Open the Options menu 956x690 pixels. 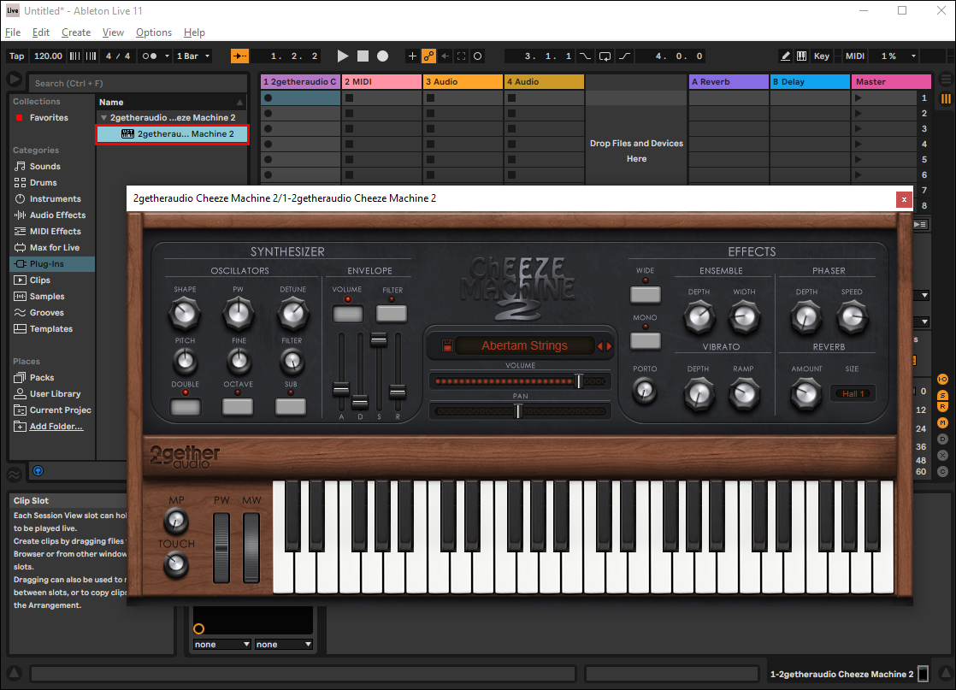click(x=154, y=32)
